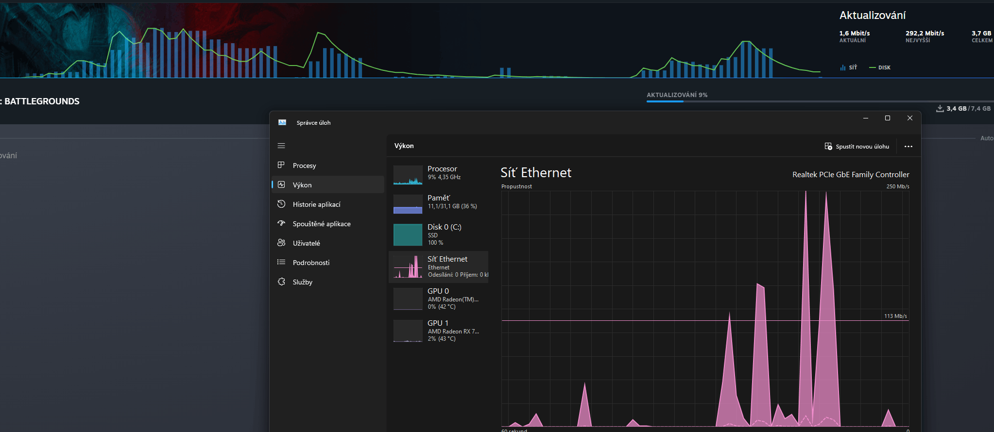Select GPU 1 AMD Radeon RX entry
Screen dimensions: 994x432
(x=439, y=331)
